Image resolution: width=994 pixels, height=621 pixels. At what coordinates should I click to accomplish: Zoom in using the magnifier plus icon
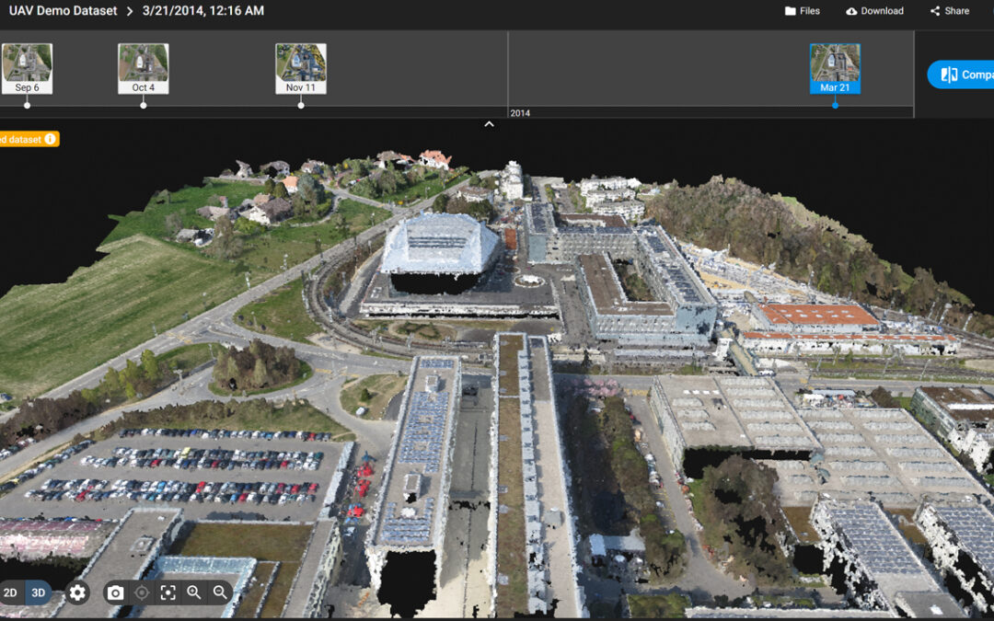(194, 593)
